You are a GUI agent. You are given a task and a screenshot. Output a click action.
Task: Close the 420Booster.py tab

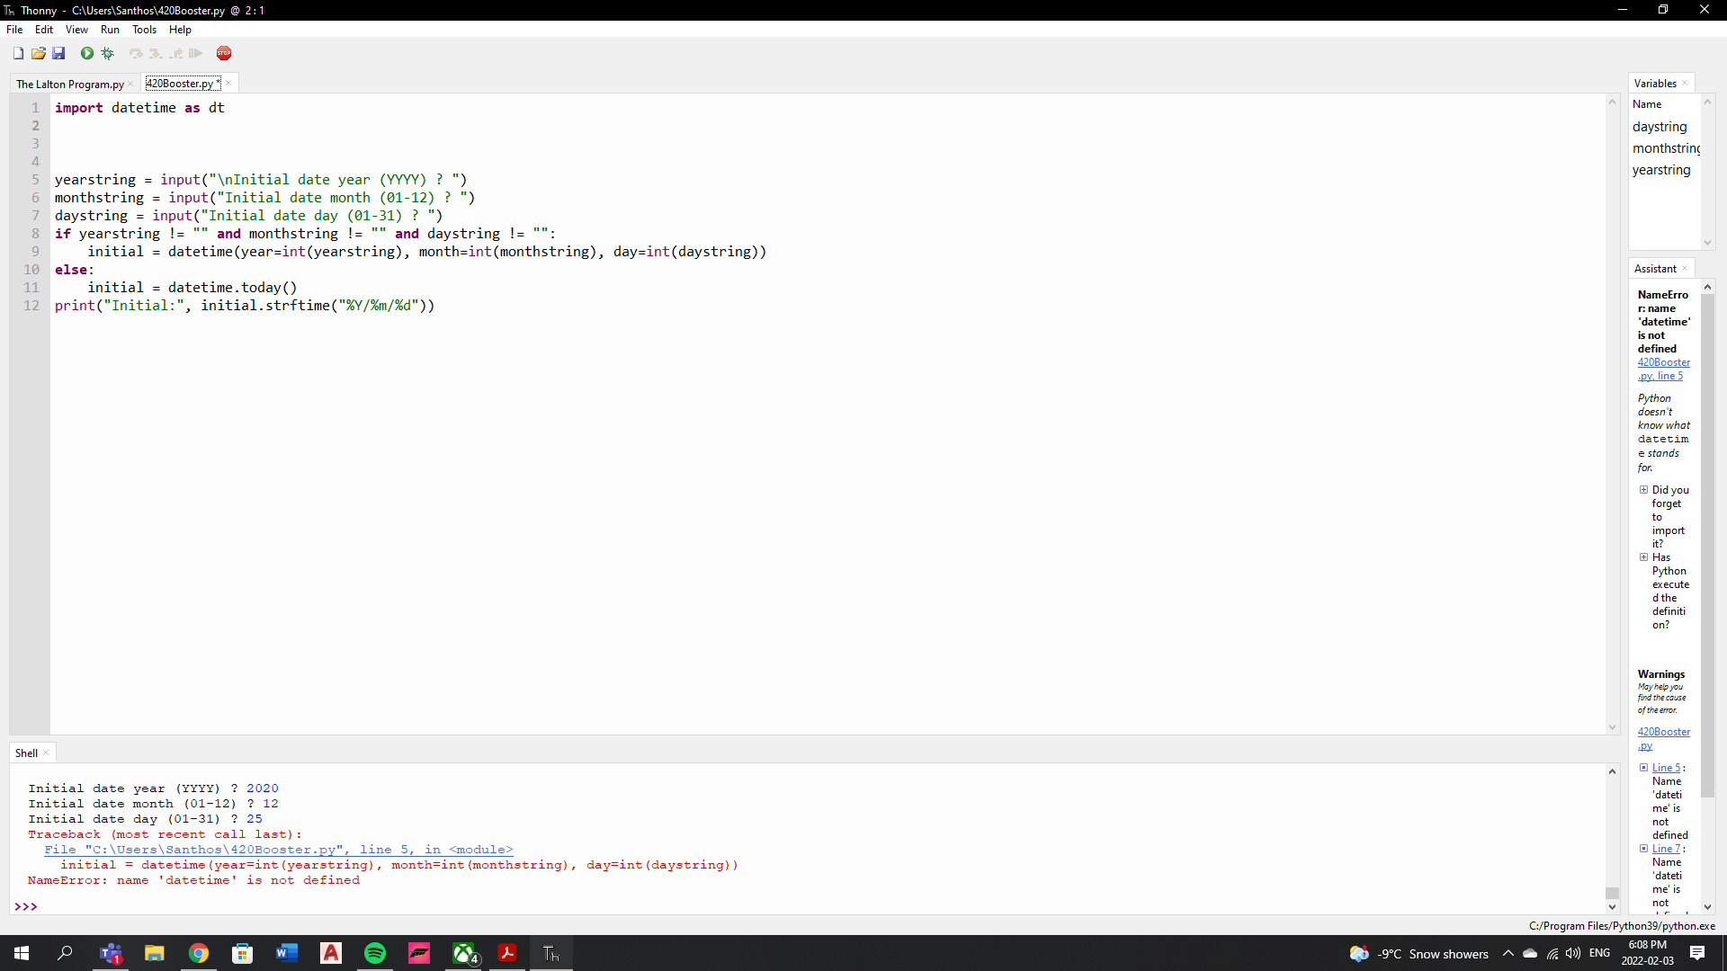pyautogui.click(x=229, y=84)
